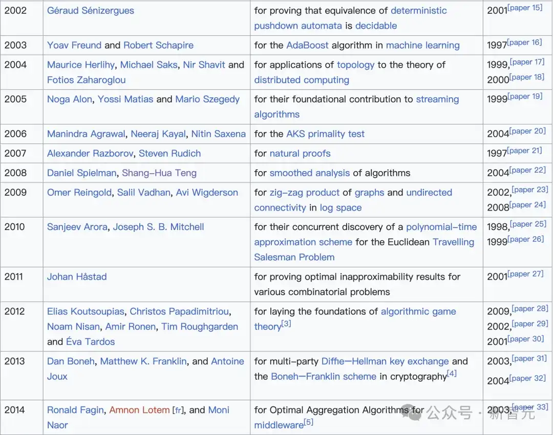The height and width of the screenshot is (435, 553).
Task: Follow the machine learning link
Action: coord(423,45)
